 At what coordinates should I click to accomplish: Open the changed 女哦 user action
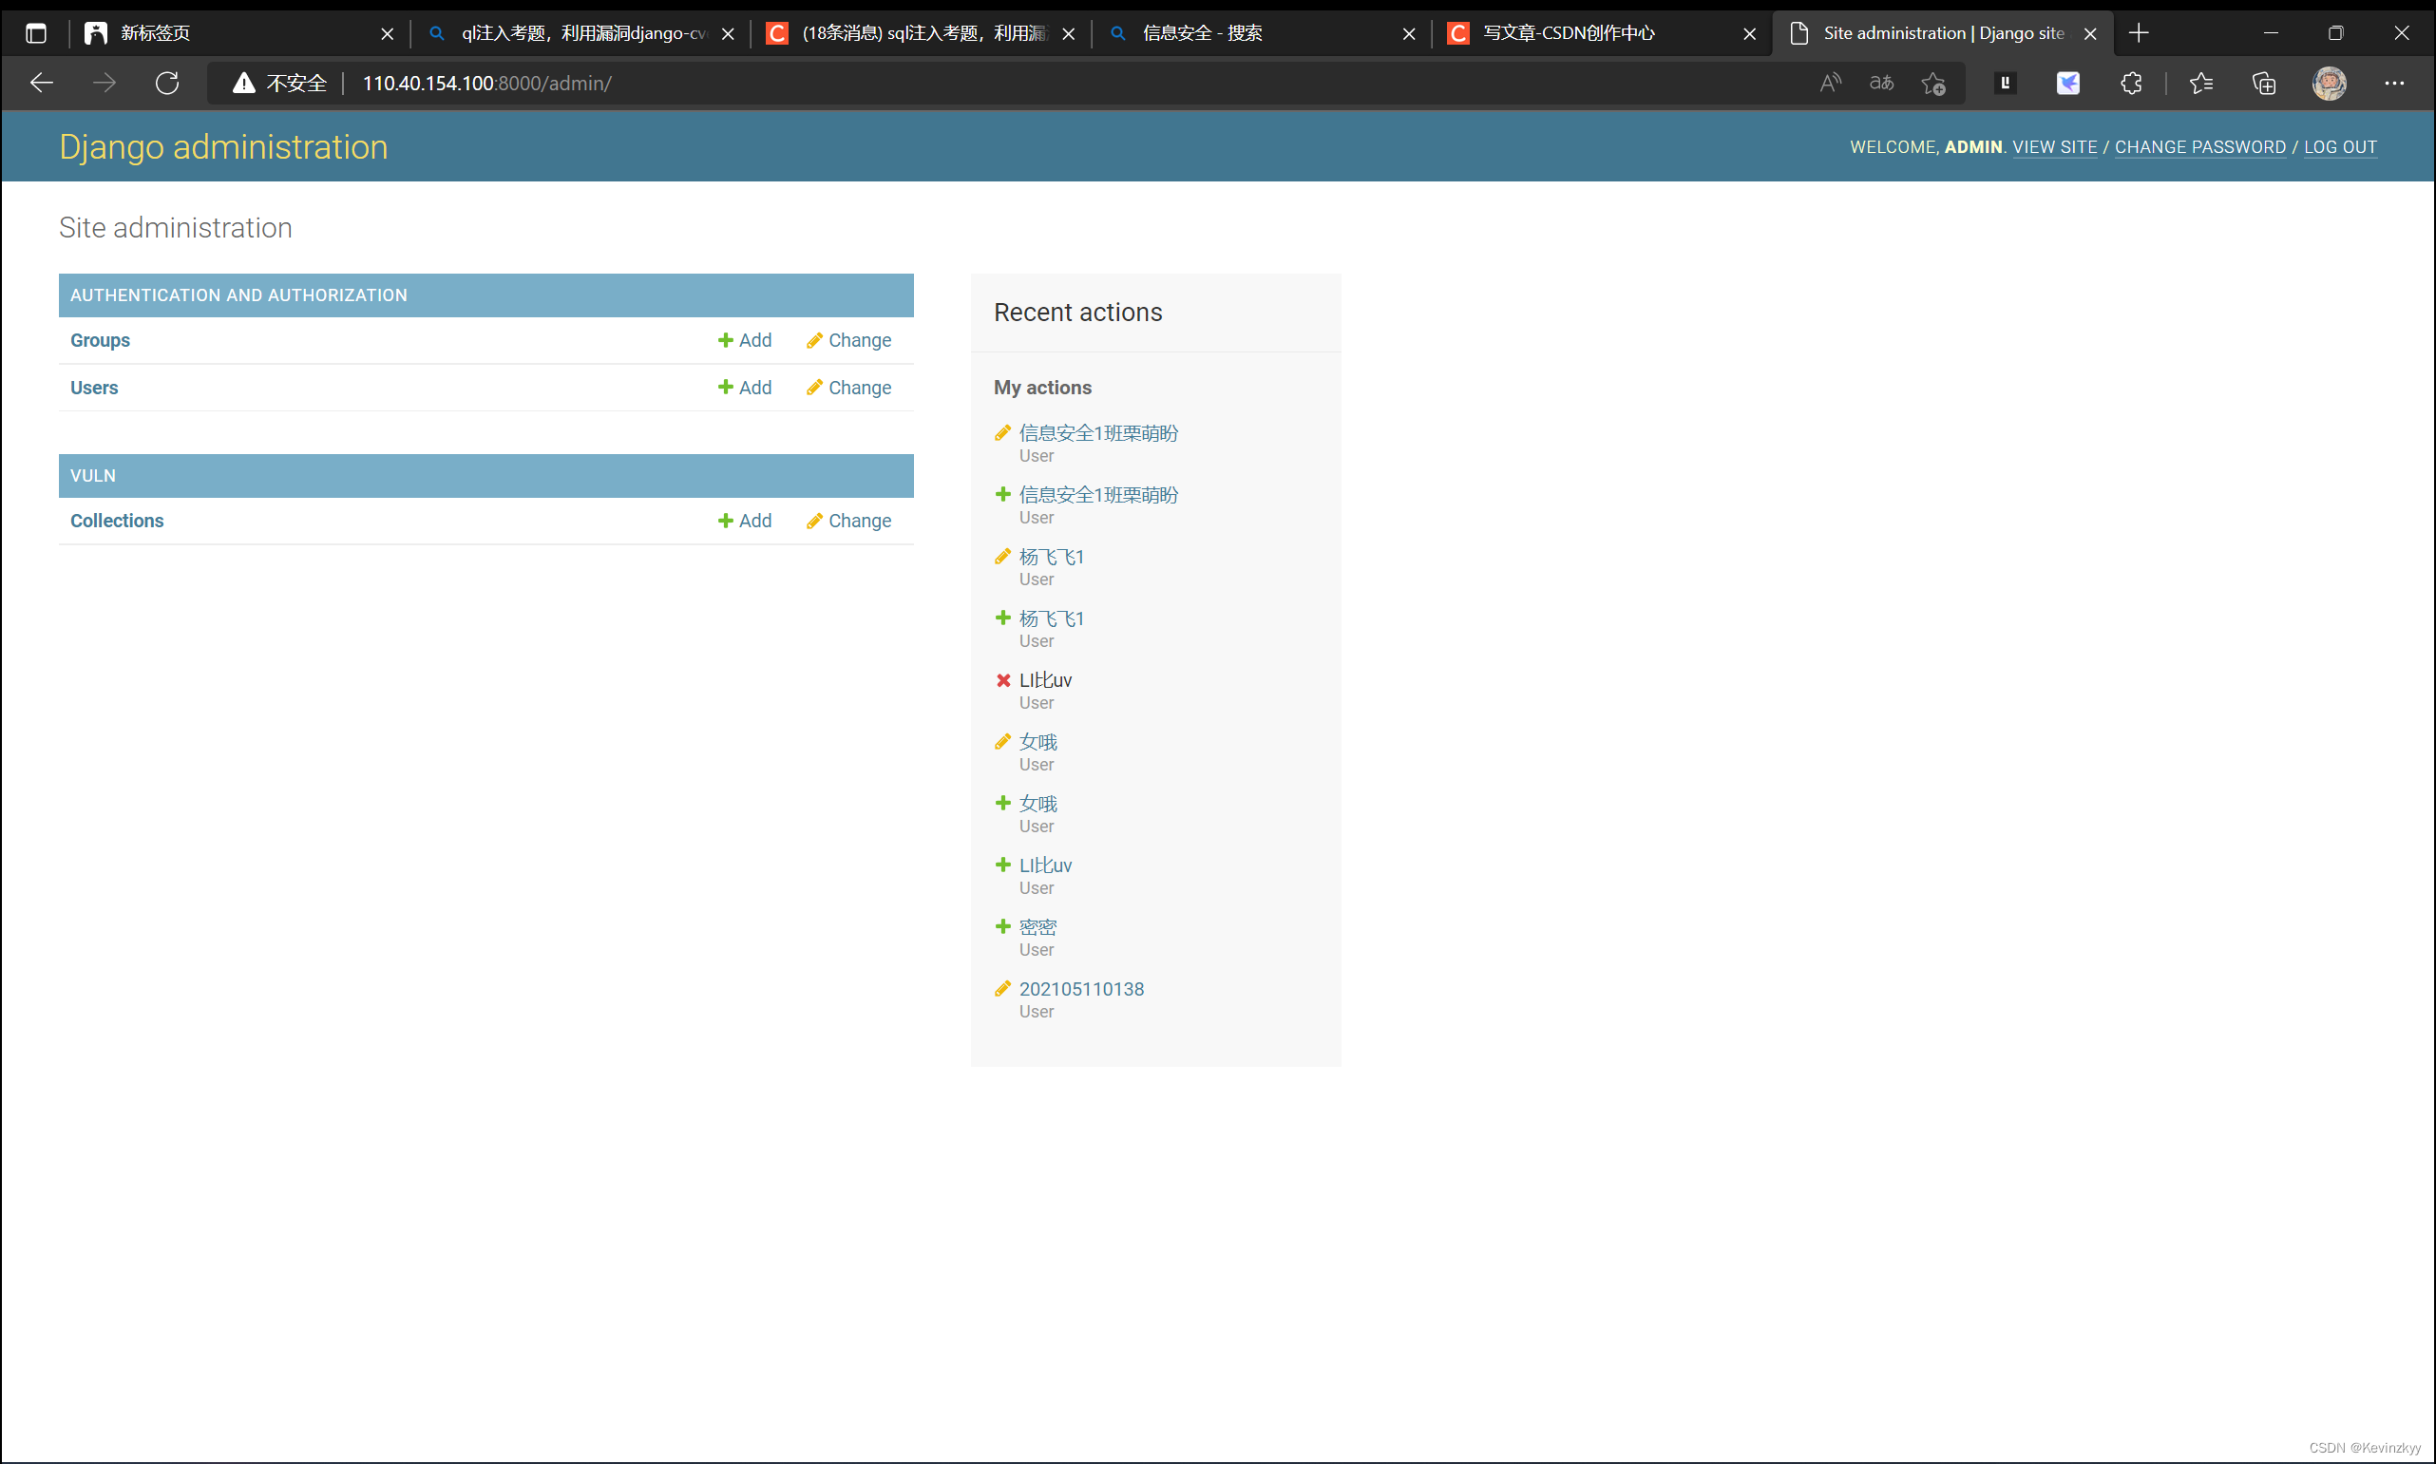click(x=1037, y=742)
